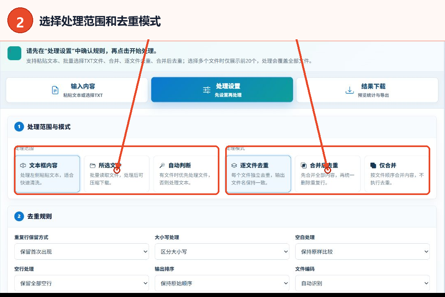The image size is (445, 297).
Task: Click the text 处理左侧粘贴文本，适合快速清洗。
Action: [47, 179]
